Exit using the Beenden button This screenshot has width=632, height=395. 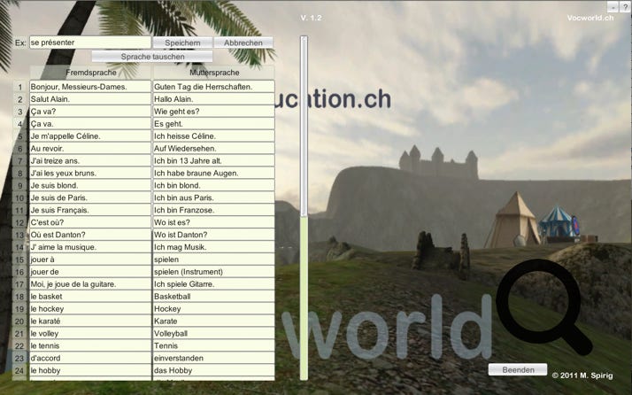tap(518, 369)
